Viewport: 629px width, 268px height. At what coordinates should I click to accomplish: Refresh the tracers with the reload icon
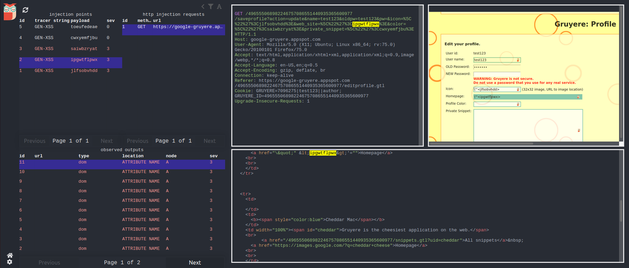[x=25, y=10]
